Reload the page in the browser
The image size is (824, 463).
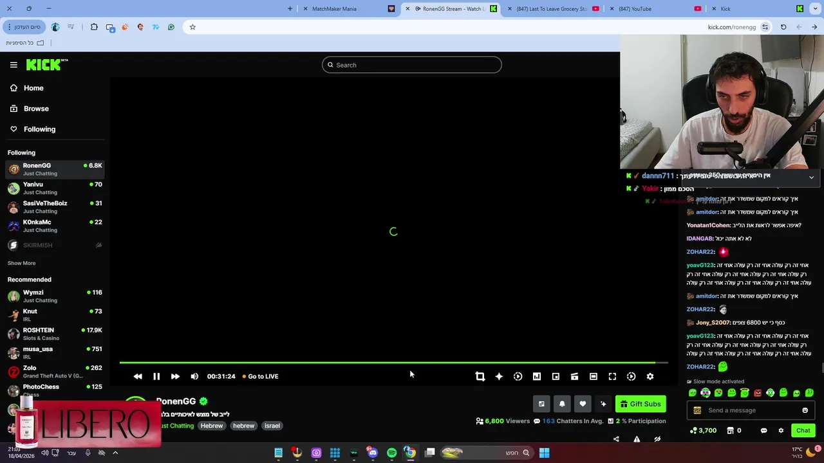point(783,27)
